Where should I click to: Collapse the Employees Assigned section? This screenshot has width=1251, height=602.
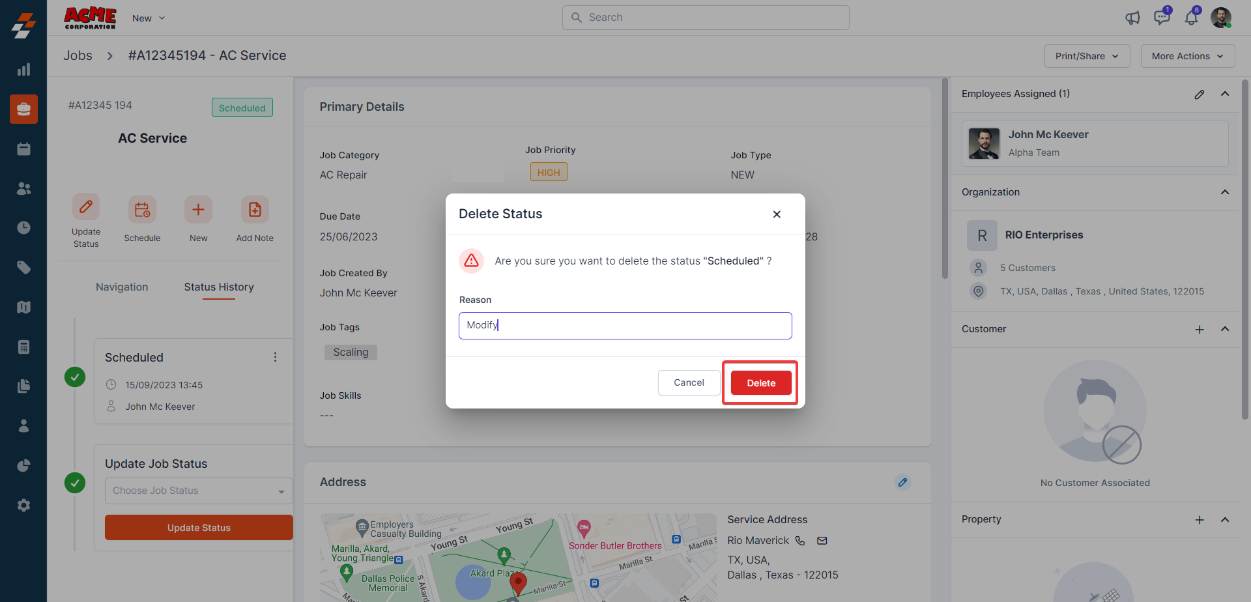click(1225, 94)
